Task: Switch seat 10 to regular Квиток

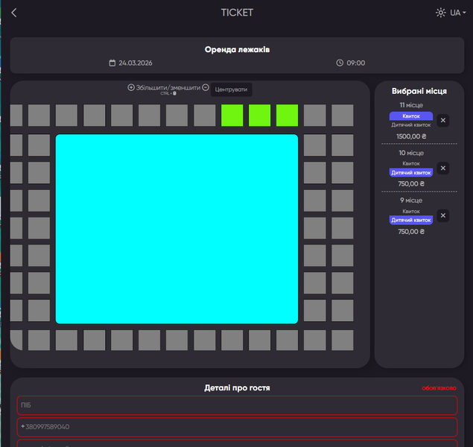Action: [x=411, y=163]
